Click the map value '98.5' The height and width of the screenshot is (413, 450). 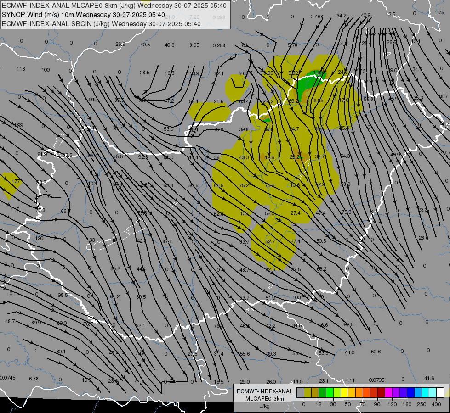coord(63,295)
